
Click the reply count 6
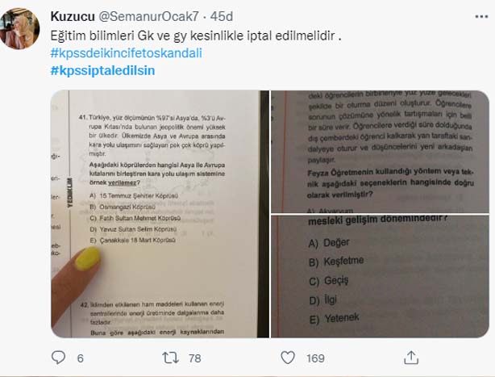[80, 358]
